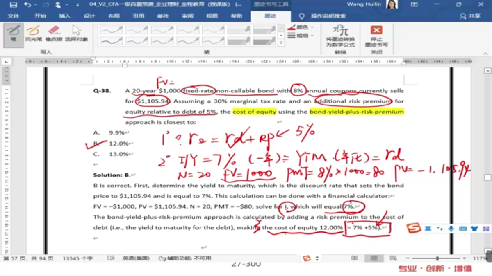The width and height of the screenshot is (492, 276).
Task: Open the Sogou input method icon
Action: pos(414,228)
